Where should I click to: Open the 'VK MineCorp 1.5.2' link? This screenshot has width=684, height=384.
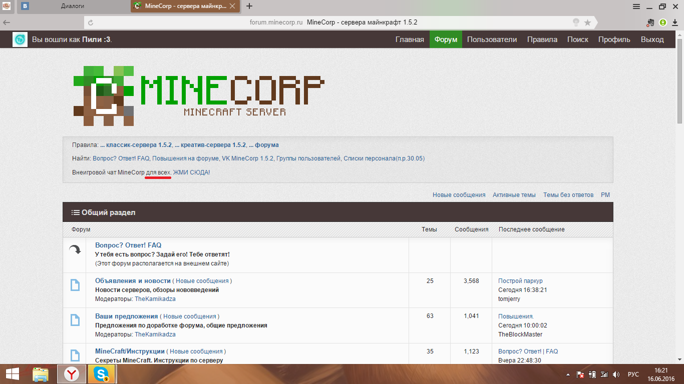pos(248,158)
